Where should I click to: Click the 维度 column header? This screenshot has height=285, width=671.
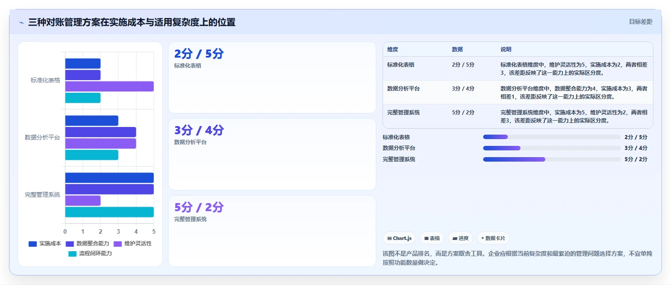(393, 50)
